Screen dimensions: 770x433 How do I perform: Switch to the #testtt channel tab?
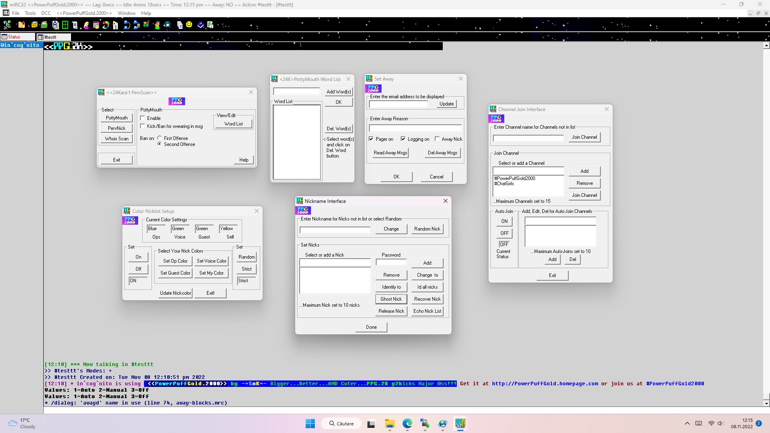click(53, 37)
